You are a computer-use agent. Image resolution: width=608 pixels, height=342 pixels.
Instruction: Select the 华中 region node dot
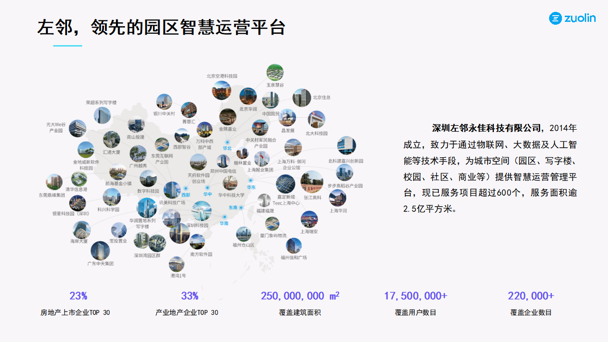pos(208,188)
